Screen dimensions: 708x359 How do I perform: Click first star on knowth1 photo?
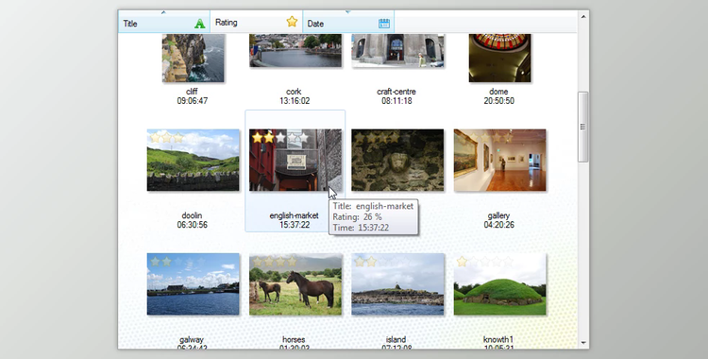coord(462,262)
